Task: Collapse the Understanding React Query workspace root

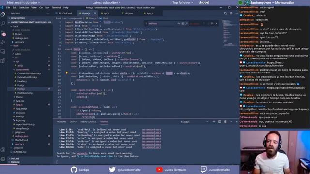Action: (x=30, y=22)
